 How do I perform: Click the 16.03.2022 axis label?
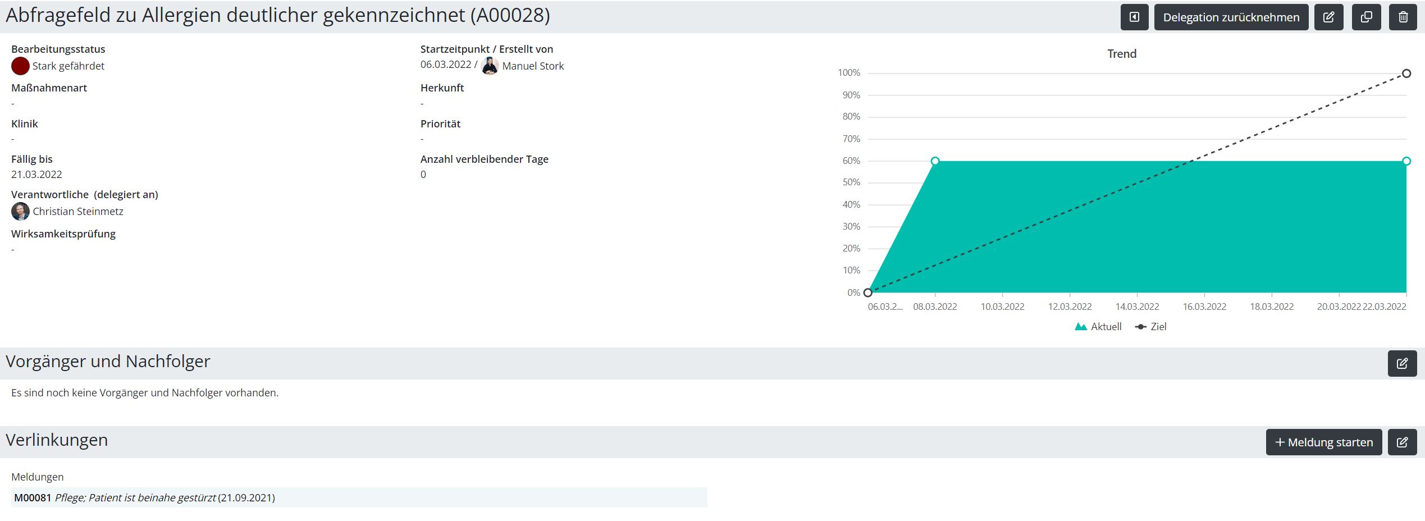[x=1204, y=307]
